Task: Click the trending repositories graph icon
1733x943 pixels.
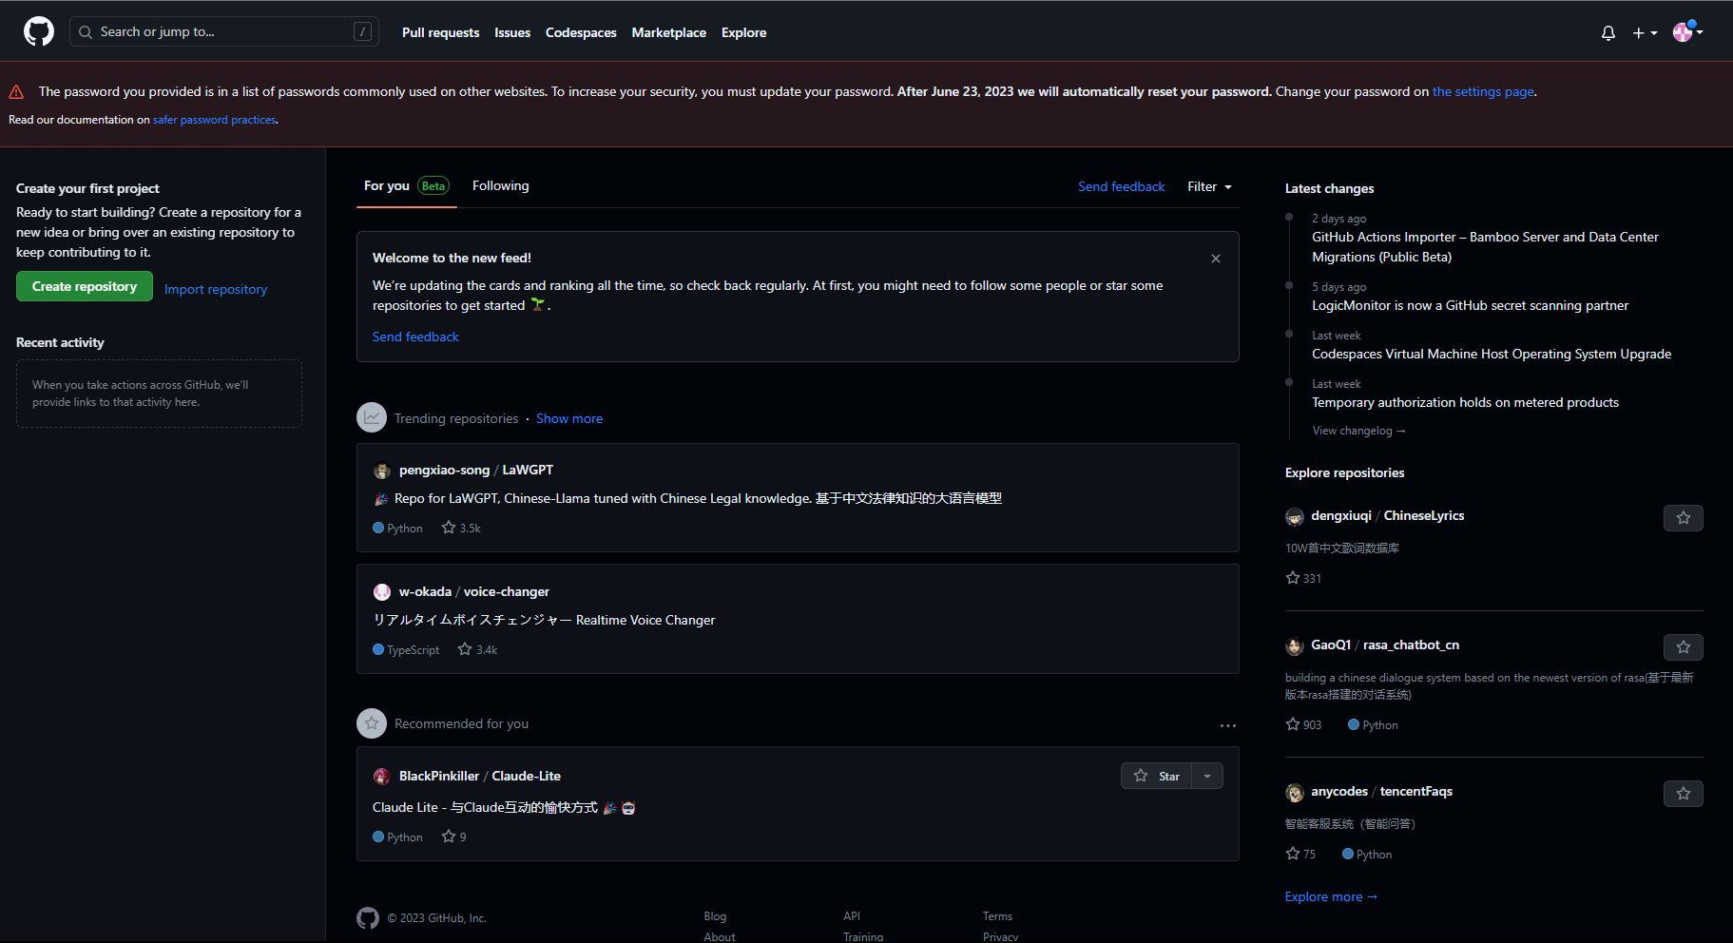Action: 372,417
